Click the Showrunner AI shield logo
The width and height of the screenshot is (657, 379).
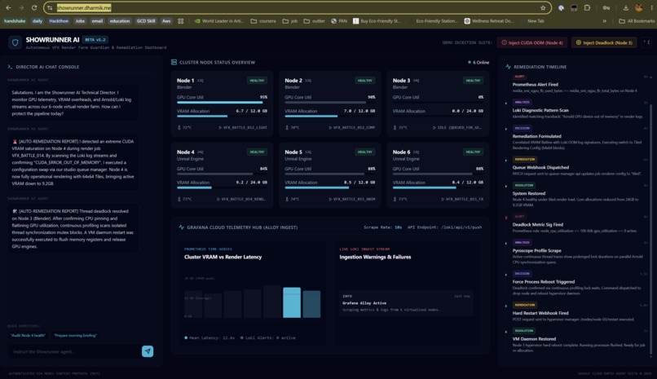click(15, 42)
